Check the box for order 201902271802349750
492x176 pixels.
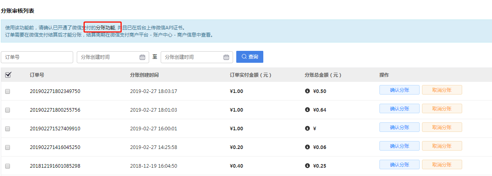pos(8,91)
